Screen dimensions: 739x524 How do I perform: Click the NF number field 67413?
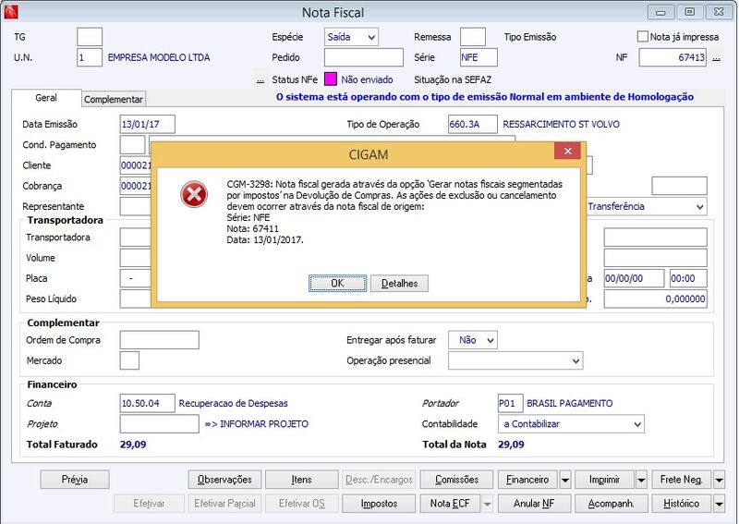(x=672, y=57)
